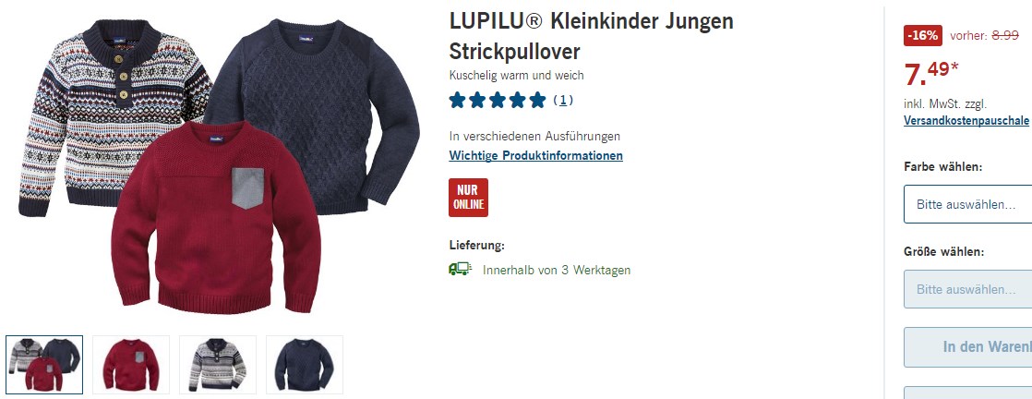Click the Innerhalb von 3 Werktagen text
Image resolution: width=1032 pixels, height=399 pixels.
point(556,270)
